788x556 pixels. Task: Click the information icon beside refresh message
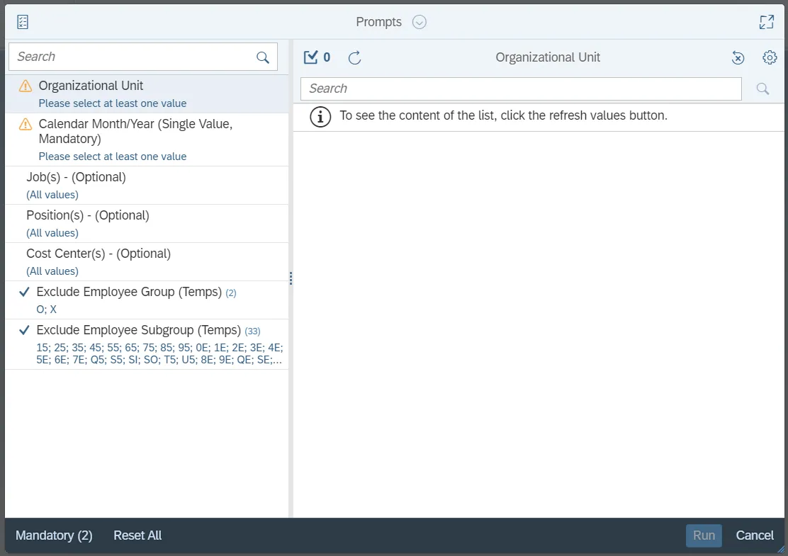tap(320, 116)
